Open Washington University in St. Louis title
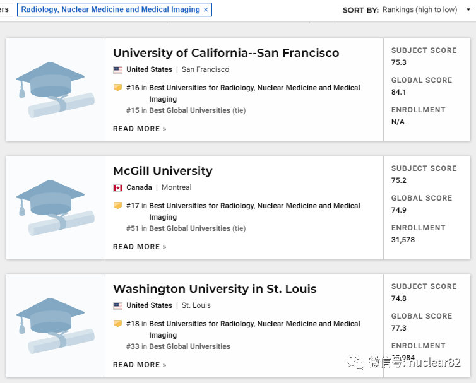The height and width of the screenshot is (383, 476). (x=215, y=289)
